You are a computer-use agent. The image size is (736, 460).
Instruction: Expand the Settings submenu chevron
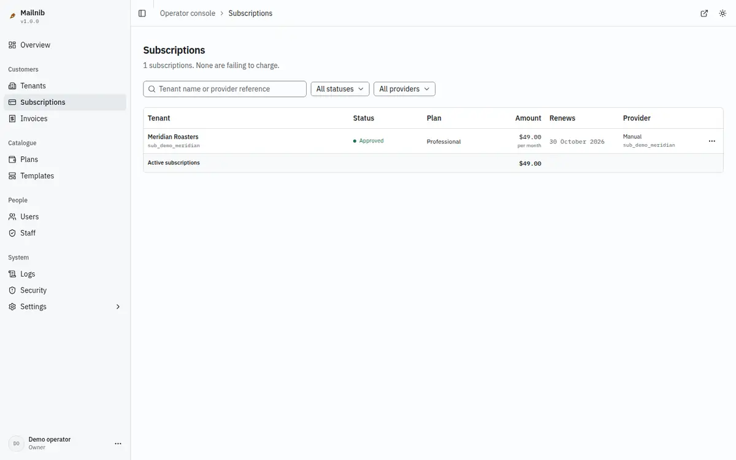tap(118, 307)
